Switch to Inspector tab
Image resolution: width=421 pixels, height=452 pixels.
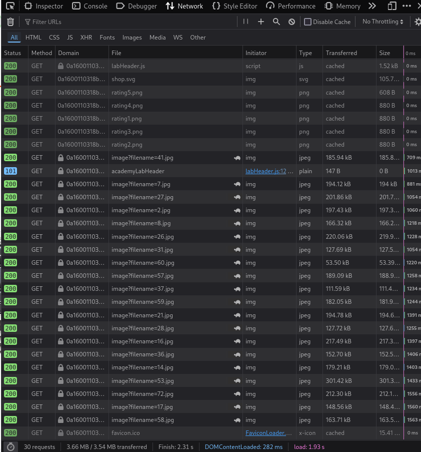click(x=43, y=6)
